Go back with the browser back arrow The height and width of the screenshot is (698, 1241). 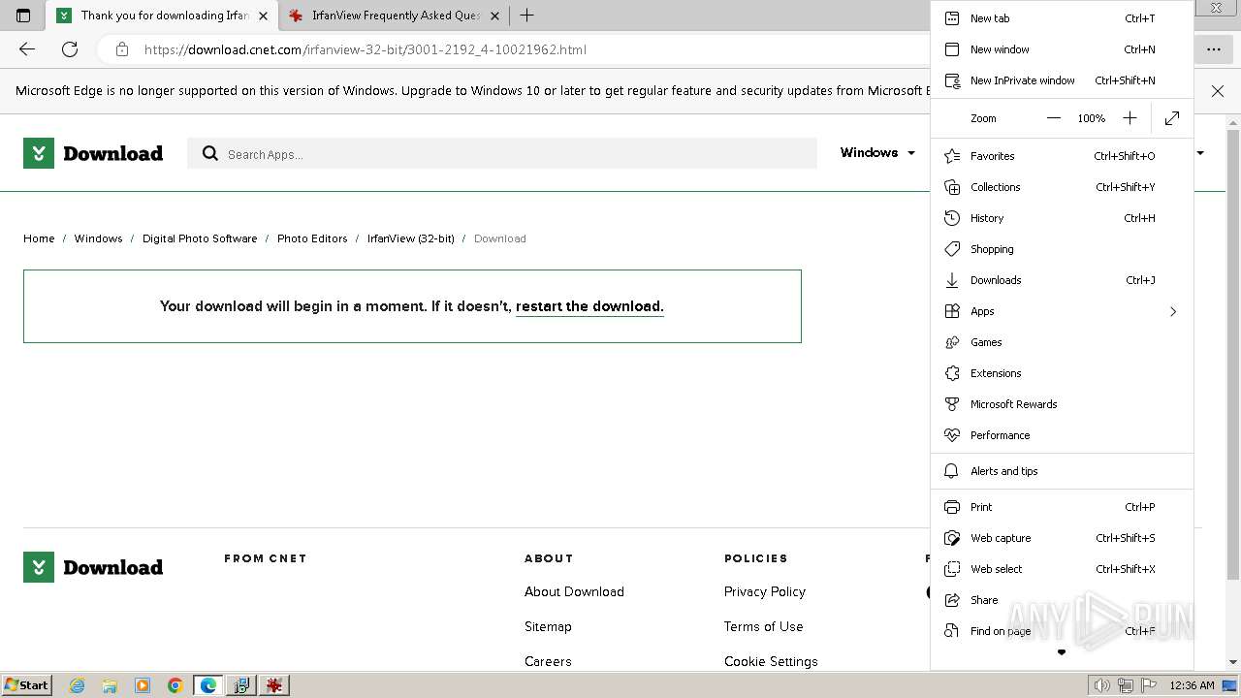click(27, 49)
